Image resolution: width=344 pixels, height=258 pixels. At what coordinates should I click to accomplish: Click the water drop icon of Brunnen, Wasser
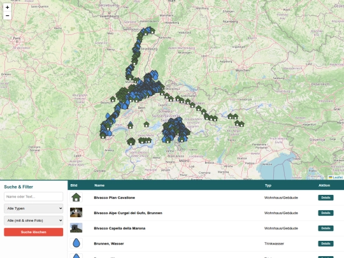coord(76,243)
